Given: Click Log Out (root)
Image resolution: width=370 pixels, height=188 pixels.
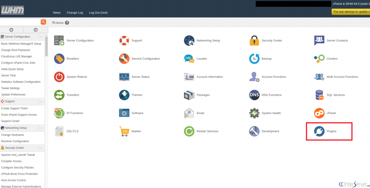Looking at the screenshot, I should point(98,13).
